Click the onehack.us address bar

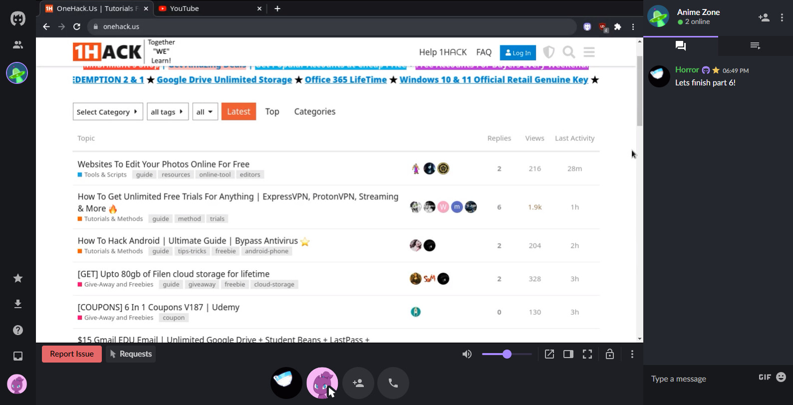[x=332, y=26]
